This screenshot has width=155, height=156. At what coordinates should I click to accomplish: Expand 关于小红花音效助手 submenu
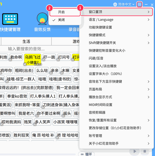coord(117,144)
